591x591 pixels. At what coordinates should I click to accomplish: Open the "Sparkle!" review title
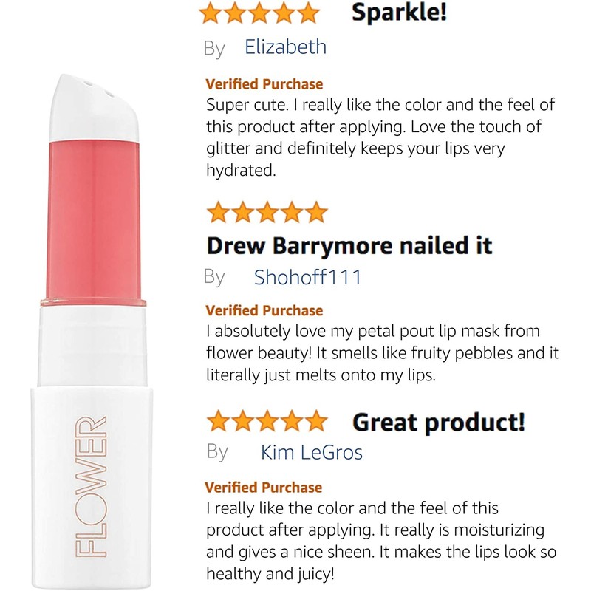[399, 13]
